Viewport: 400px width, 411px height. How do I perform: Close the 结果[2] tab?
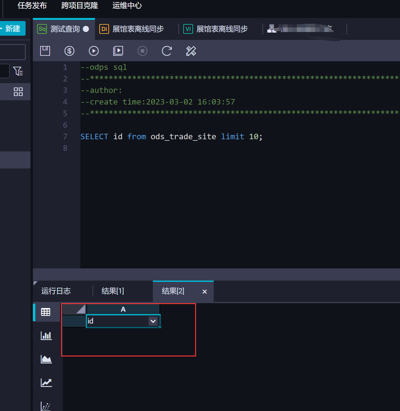[205, 292]
